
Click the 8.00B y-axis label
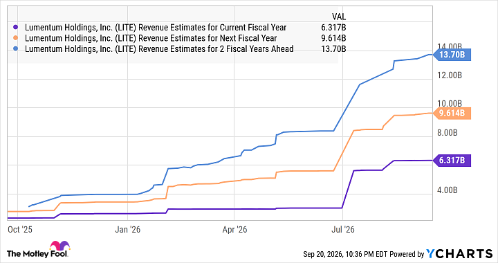point(448,132)
